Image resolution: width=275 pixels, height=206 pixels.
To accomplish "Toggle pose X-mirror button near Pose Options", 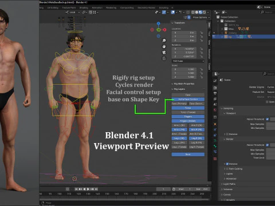I will pyautogui.click(x=188, y=17).
